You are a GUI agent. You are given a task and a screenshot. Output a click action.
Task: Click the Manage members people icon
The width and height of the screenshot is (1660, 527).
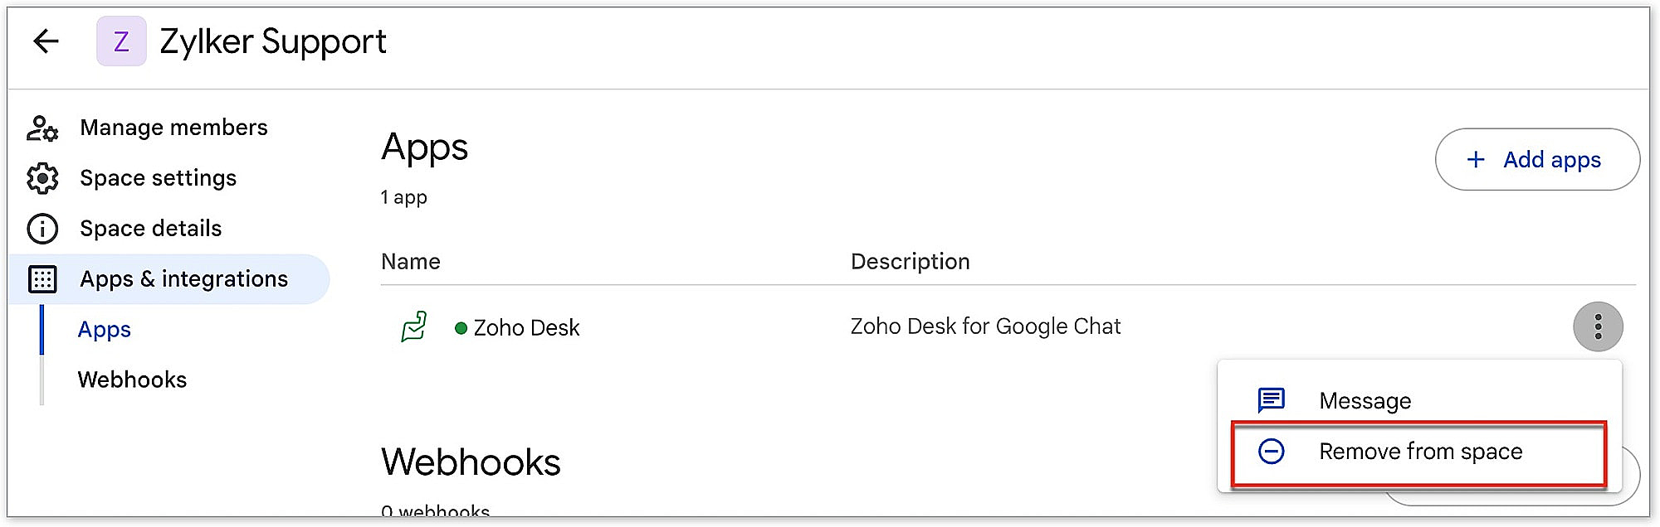42,128
